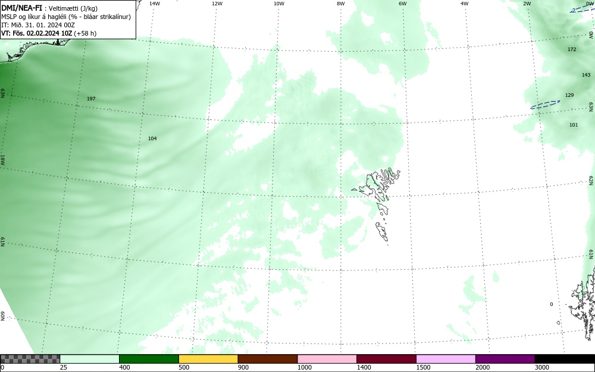The height and width of the screenshot is (372, 595).
Task: Select the pink 1000–1400 legend swatch
Action: pyautogui.click(x=327, y=359)
